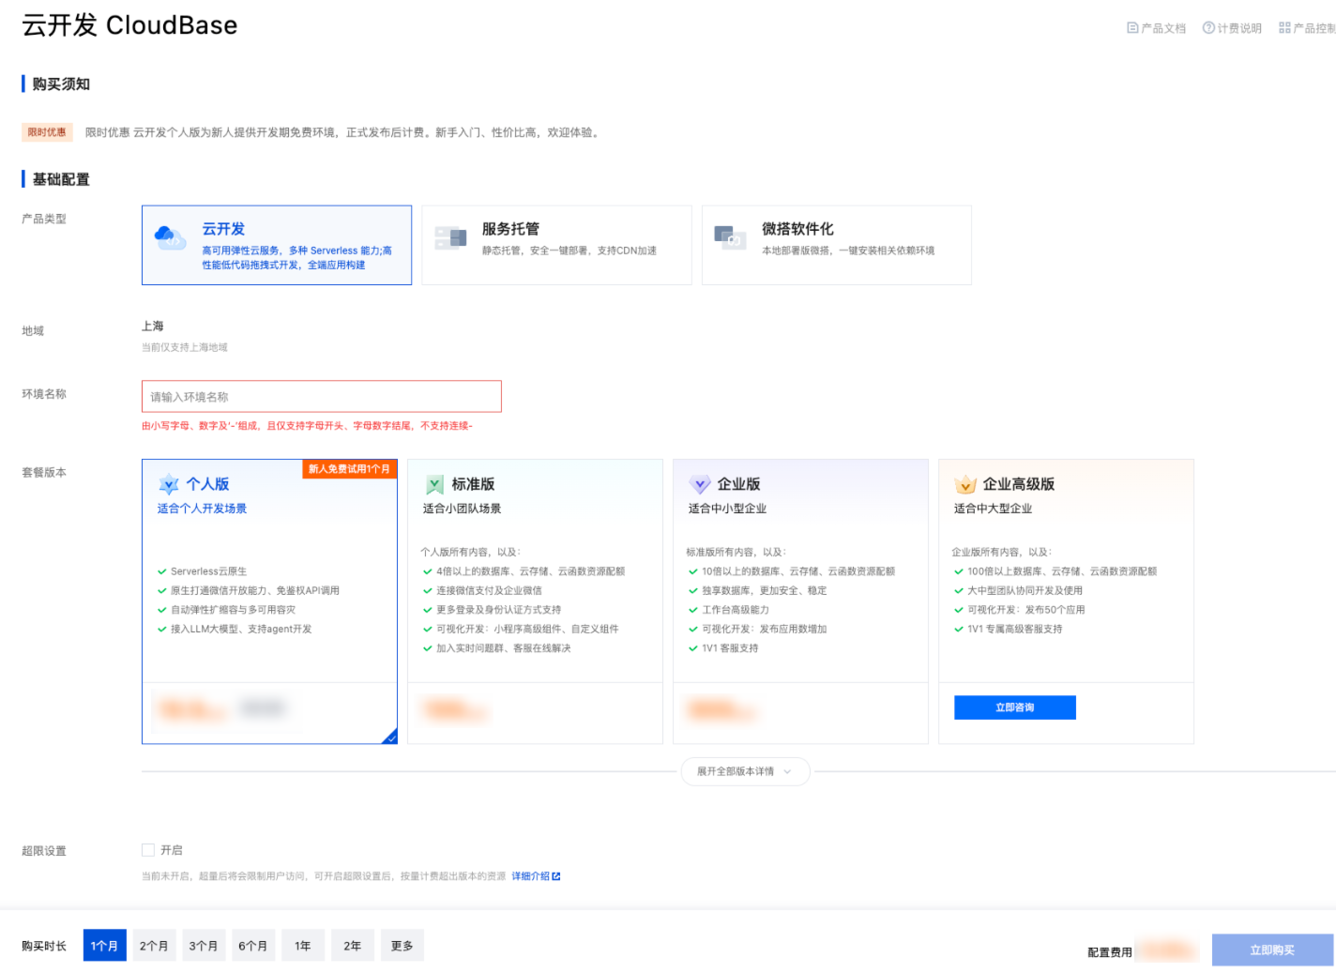The image size is (1336, 973).
Task: Click the 立即购买 buy now button
Action: tap(1272, 950)
